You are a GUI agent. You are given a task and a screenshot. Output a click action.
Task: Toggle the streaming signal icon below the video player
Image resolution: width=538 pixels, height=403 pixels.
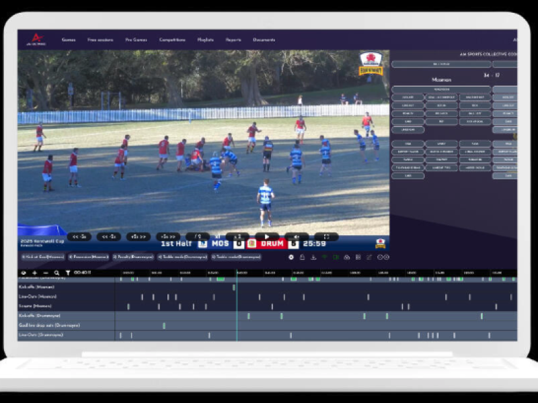click(x=325, y=257)
